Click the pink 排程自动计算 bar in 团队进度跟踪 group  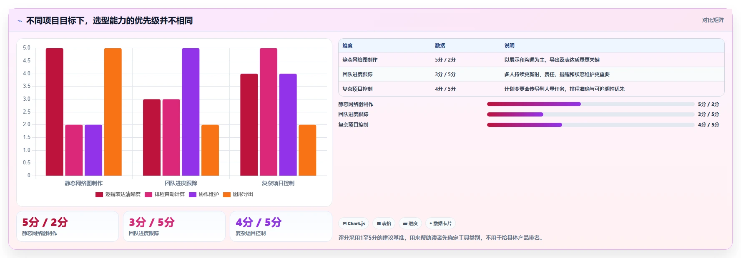171,137
